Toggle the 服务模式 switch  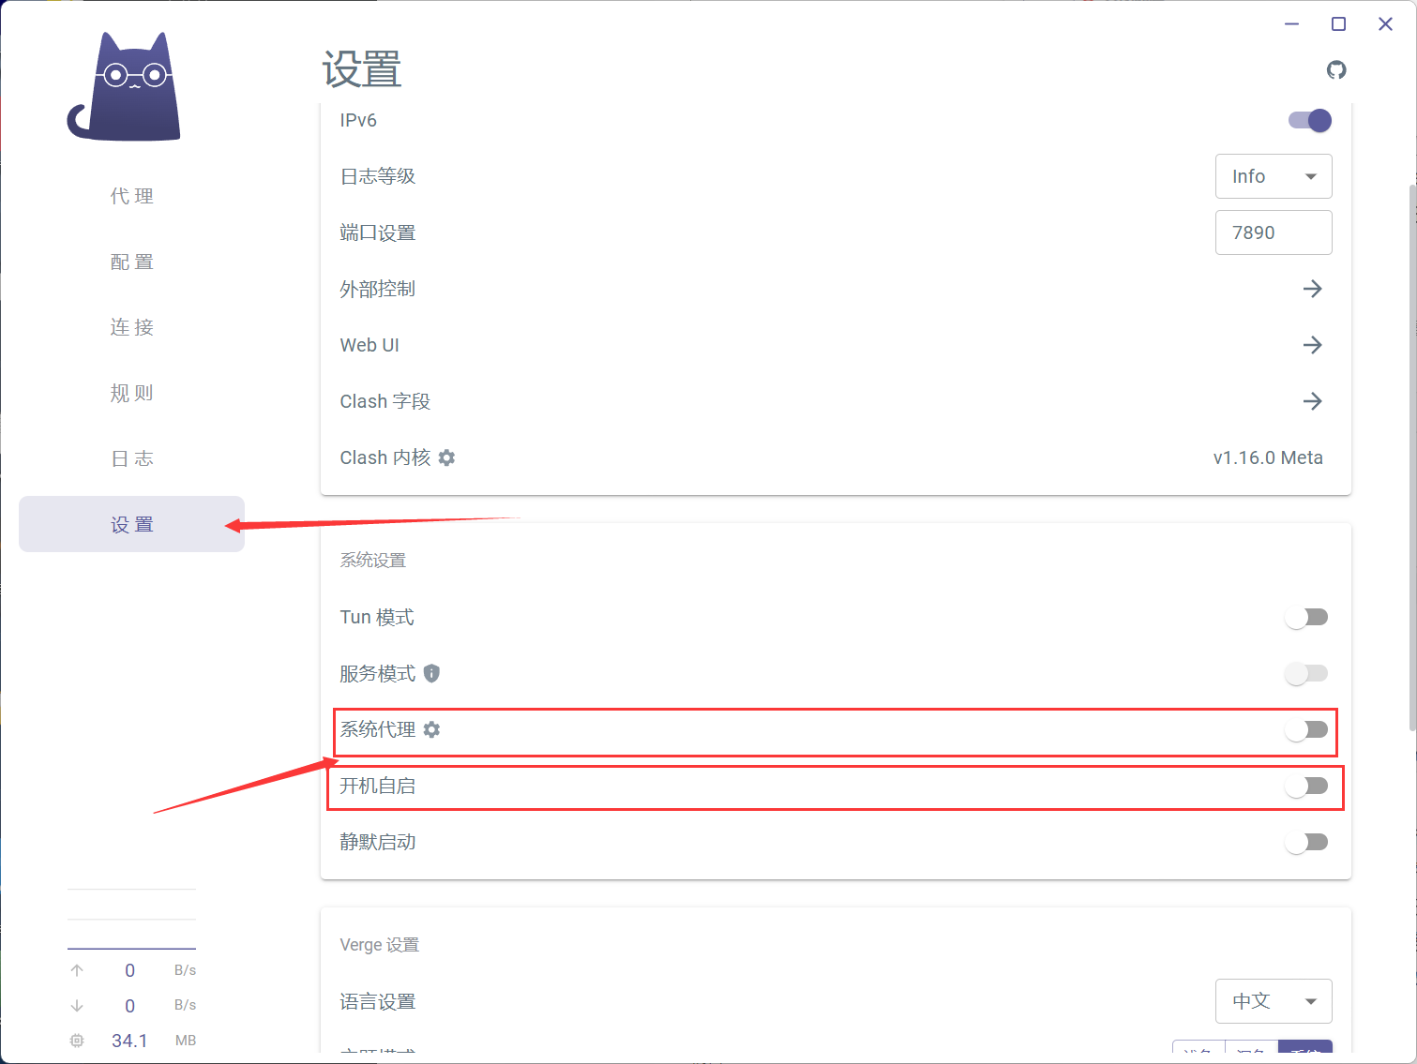point(1307,673)
